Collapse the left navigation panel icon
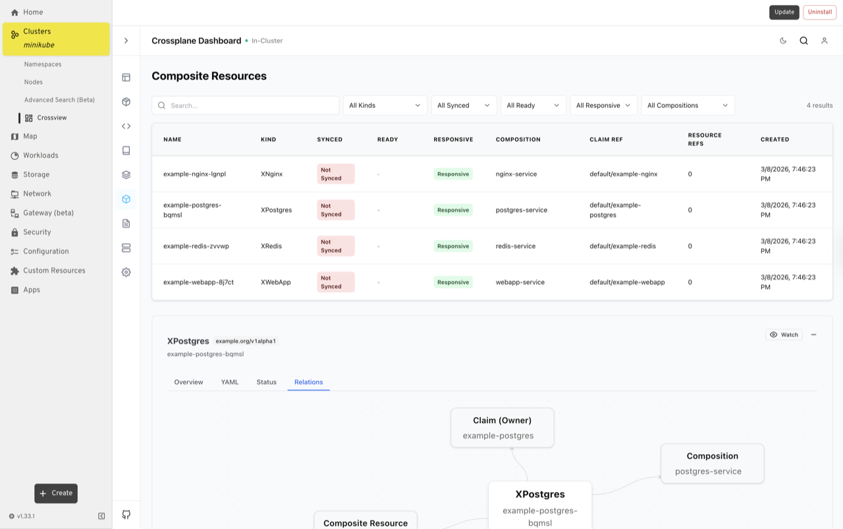The width and height of the screenshot is (843, 529). pos(101,516)
